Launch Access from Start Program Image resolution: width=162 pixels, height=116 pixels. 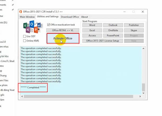point(92,36)
